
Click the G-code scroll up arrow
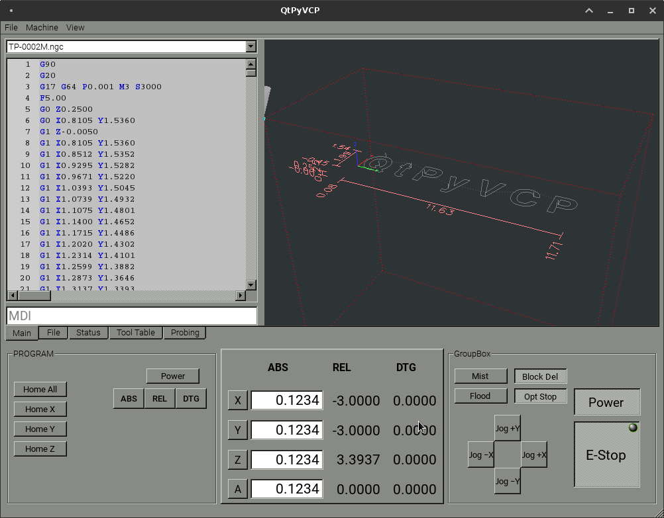(x=251, y=64)
